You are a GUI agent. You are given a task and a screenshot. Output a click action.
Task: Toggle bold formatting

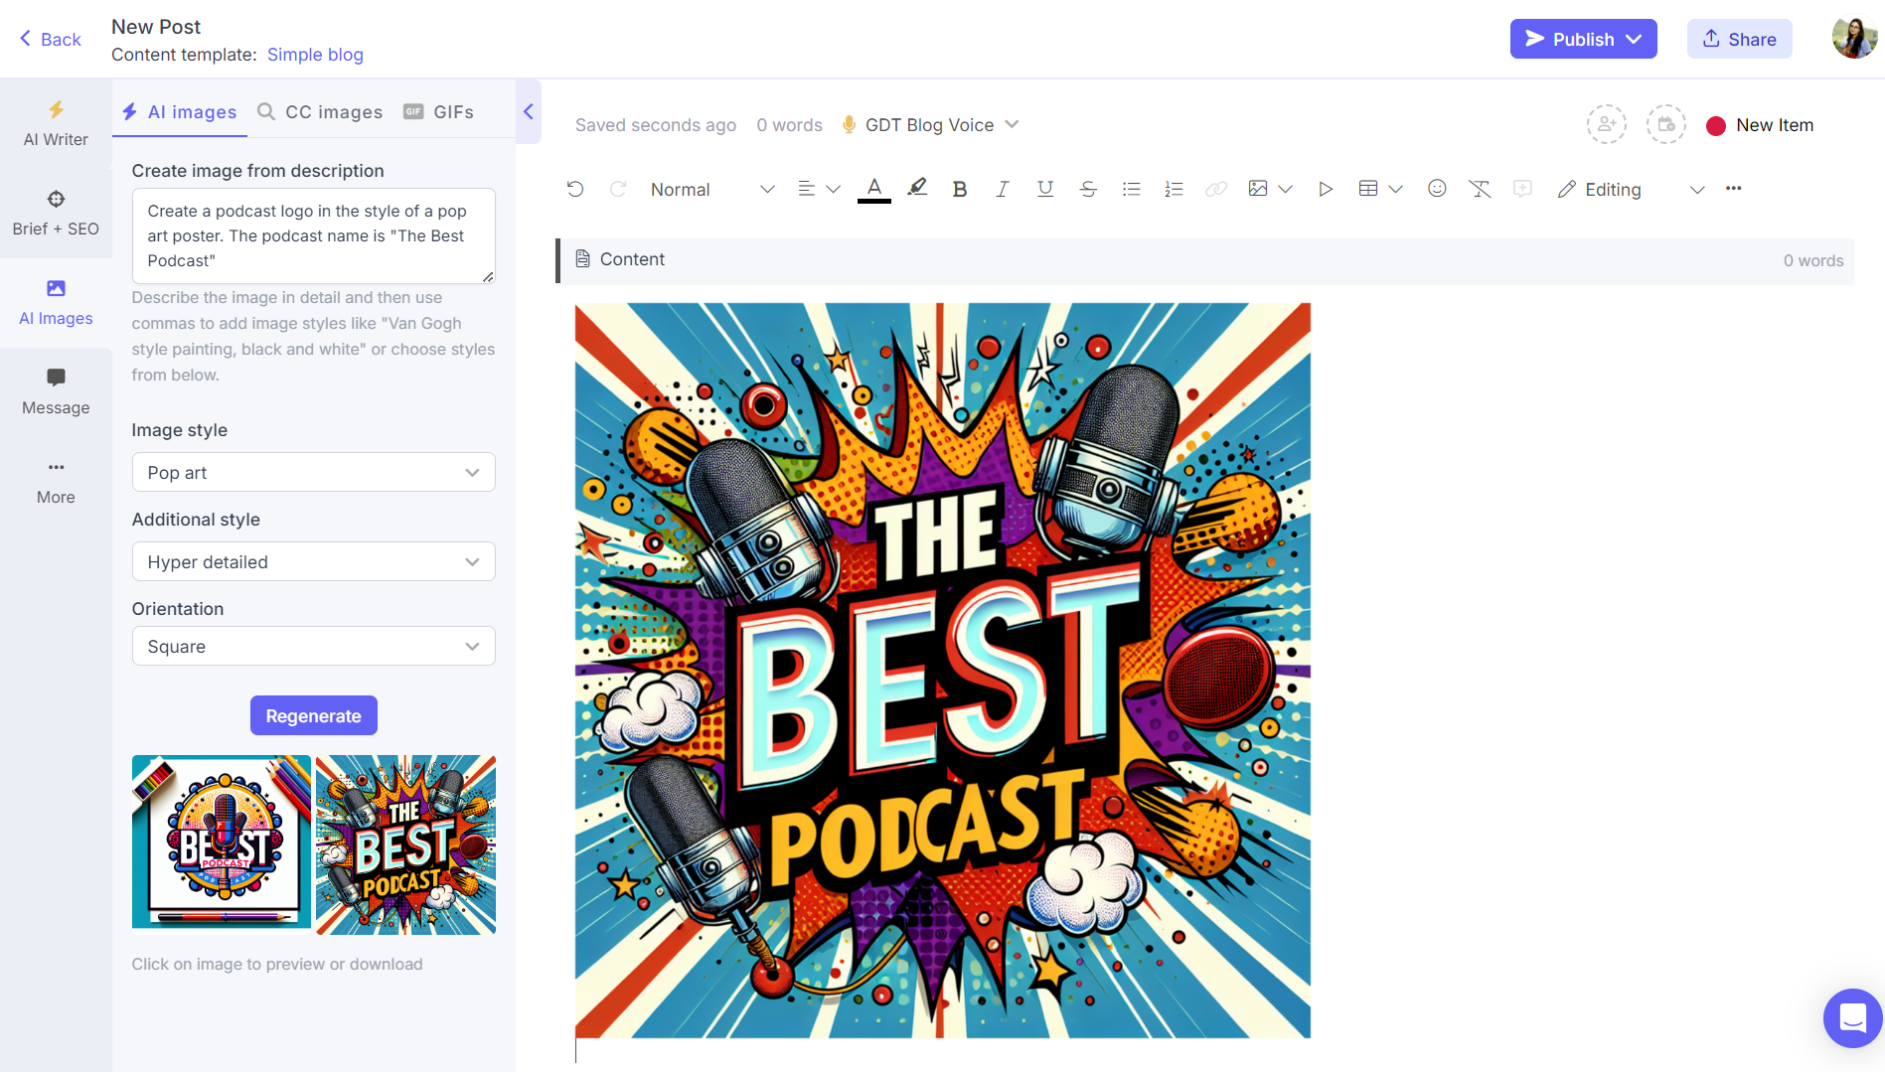(959, 189)
